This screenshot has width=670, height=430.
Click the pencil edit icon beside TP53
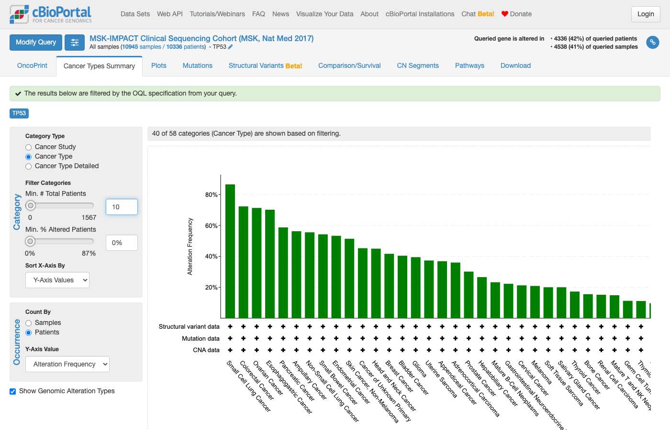coord(230,47)
